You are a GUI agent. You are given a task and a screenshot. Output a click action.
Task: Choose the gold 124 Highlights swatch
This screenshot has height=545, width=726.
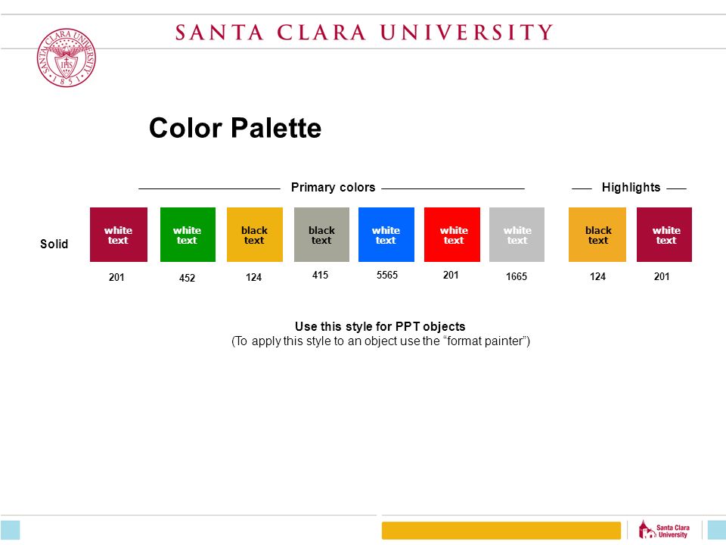(597, 235)
